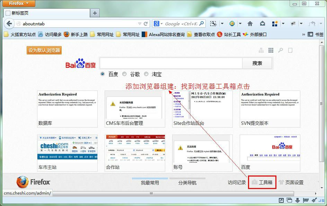This screenshot has height=206, width=327.
Task: Focus the Google search box
Action: click(x=181, y=24)
